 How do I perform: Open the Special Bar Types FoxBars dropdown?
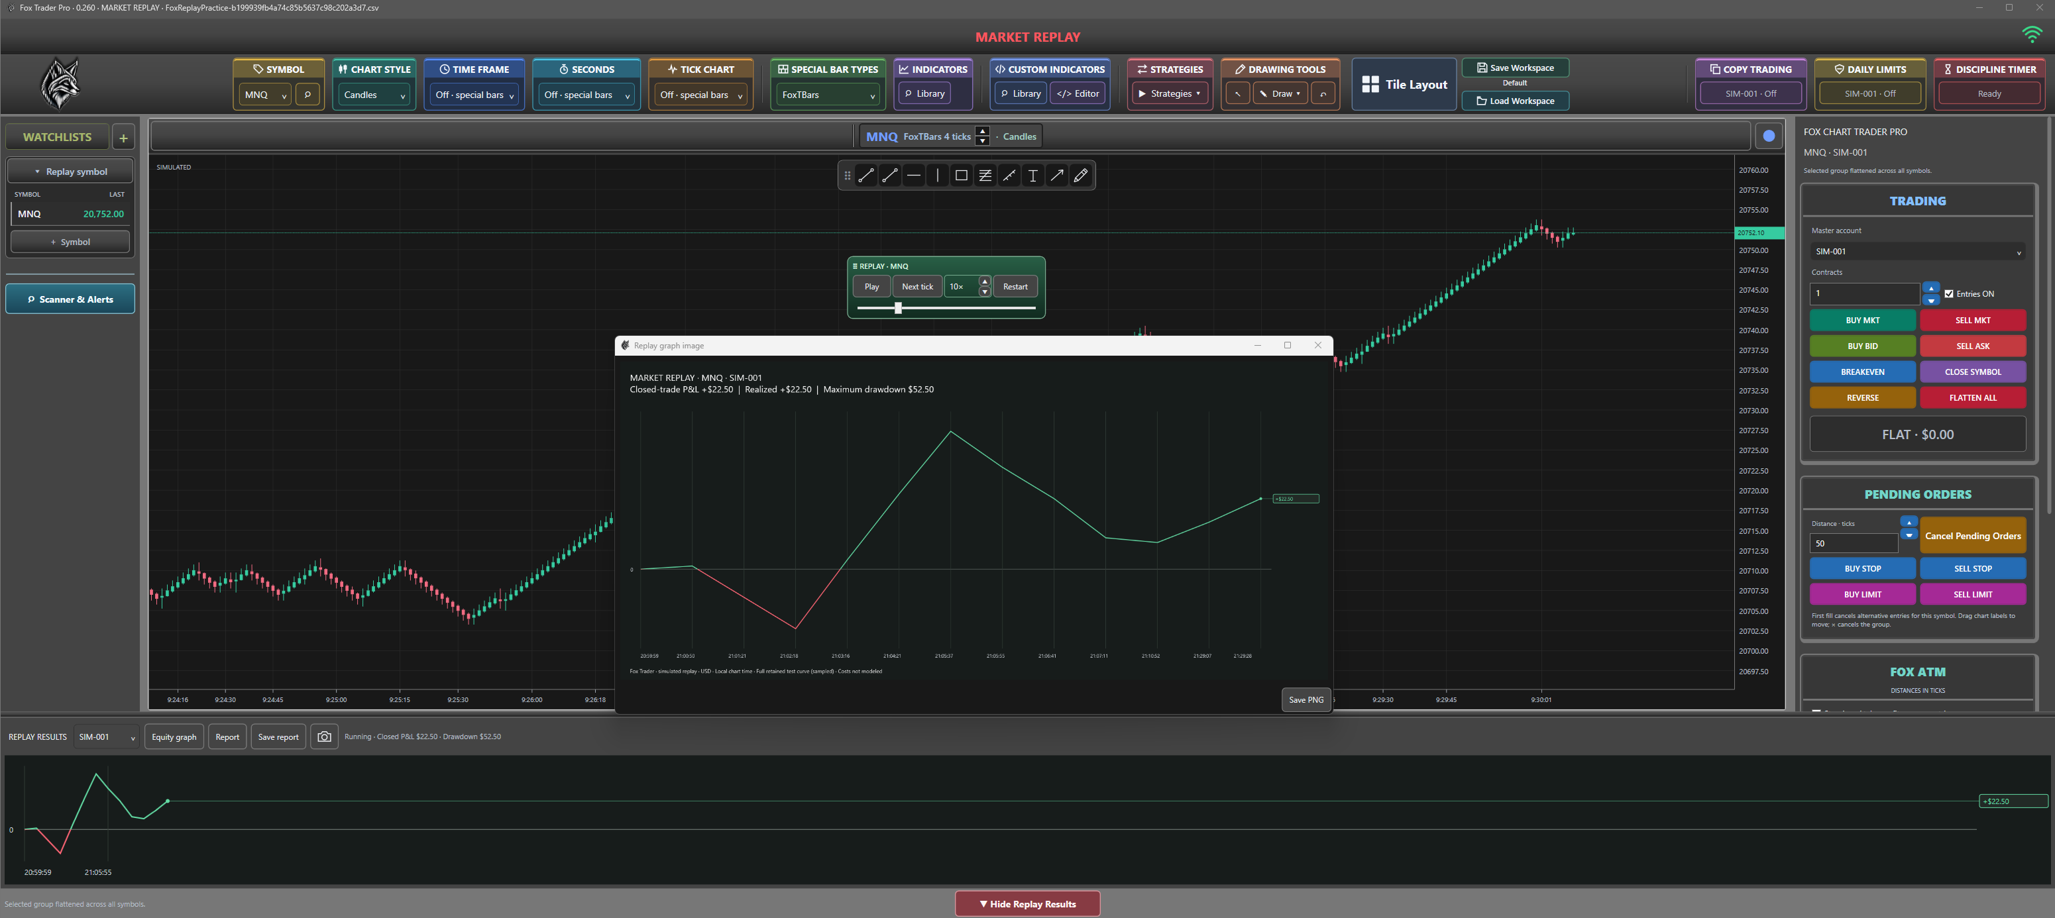[x=828, y=95]
